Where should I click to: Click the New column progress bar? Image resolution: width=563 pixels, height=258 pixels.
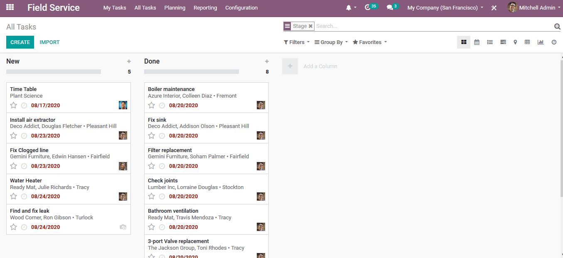(x=54, y=72)
